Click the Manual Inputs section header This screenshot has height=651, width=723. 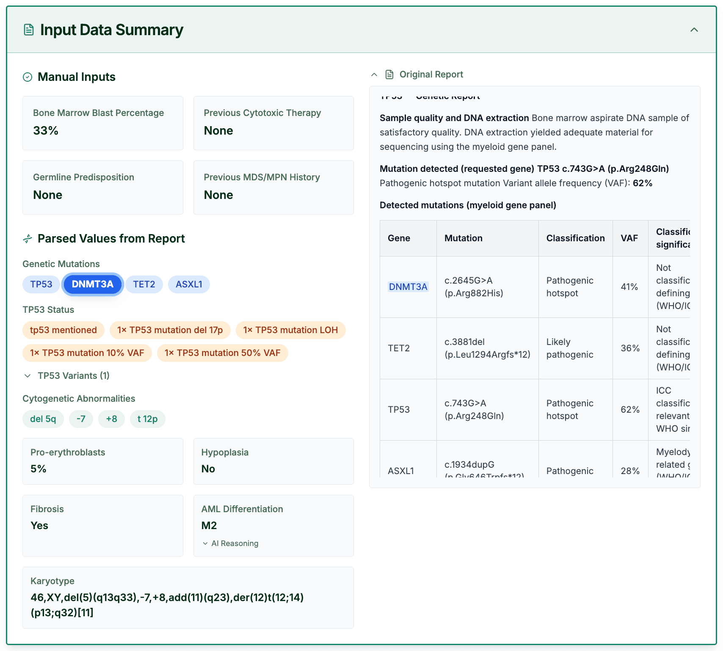76,77
